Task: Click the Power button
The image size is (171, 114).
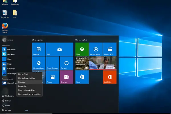Action: click(6, 106)
